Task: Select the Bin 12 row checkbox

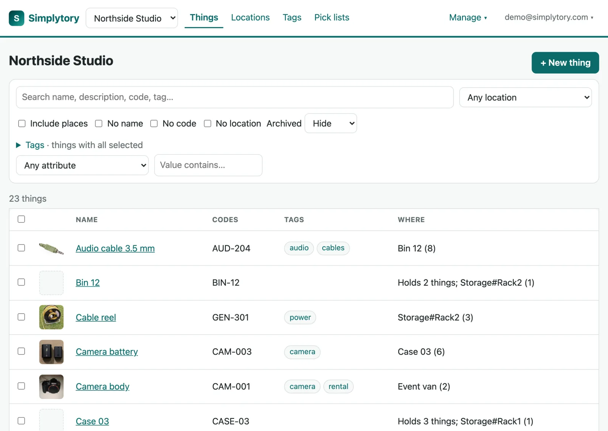Action: (x=21, y=282)
